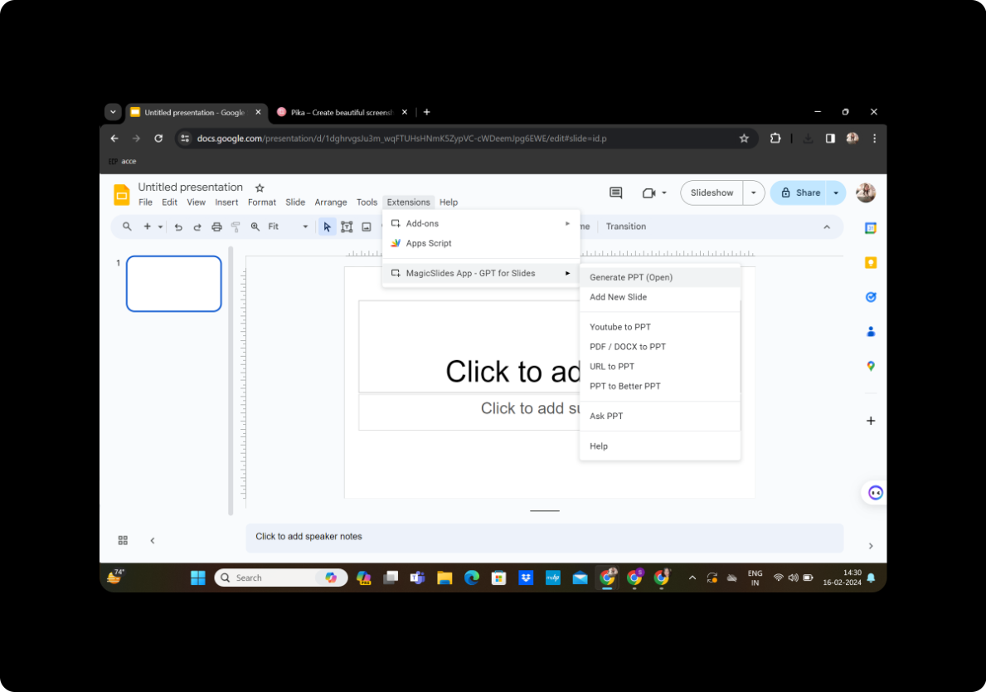Image resolution: width=986 pixels, height=692 pixels.
Task: Open new slide layout dropdown arrow
Action: pos(160,227)
